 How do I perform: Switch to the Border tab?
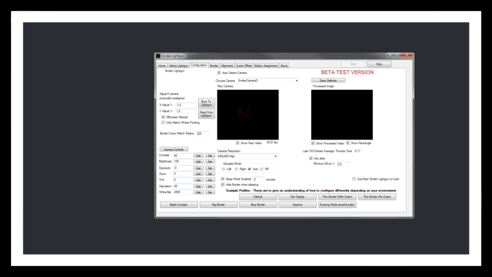click(214, 65)
